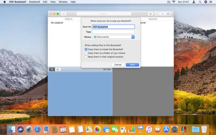
Task: Open the Edit menu
Action: [x=45, y=2]
